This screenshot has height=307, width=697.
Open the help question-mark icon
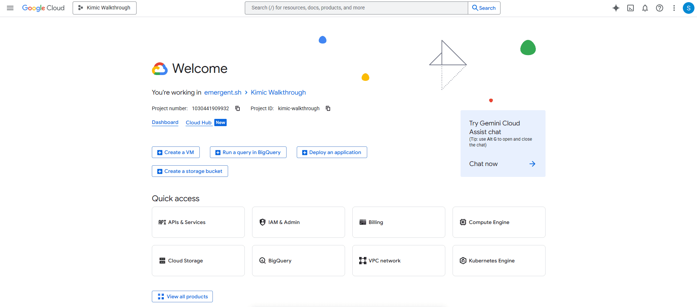click(x=660, y=8)
